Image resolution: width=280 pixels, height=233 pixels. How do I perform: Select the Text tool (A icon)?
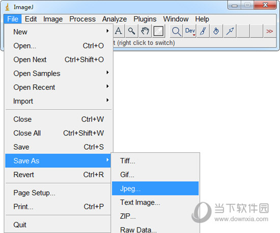coord(119,31)
